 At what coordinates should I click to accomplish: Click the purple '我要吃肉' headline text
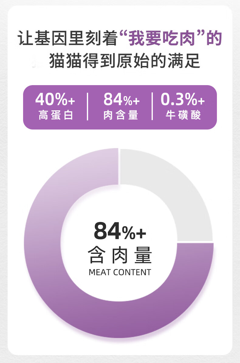(162, 38)
